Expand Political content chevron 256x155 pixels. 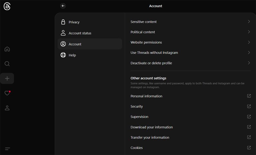(249, 32)
